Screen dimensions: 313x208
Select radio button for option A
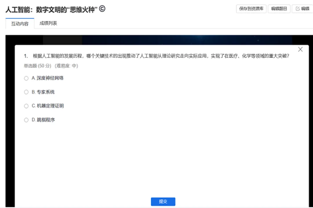click(26, 78)
